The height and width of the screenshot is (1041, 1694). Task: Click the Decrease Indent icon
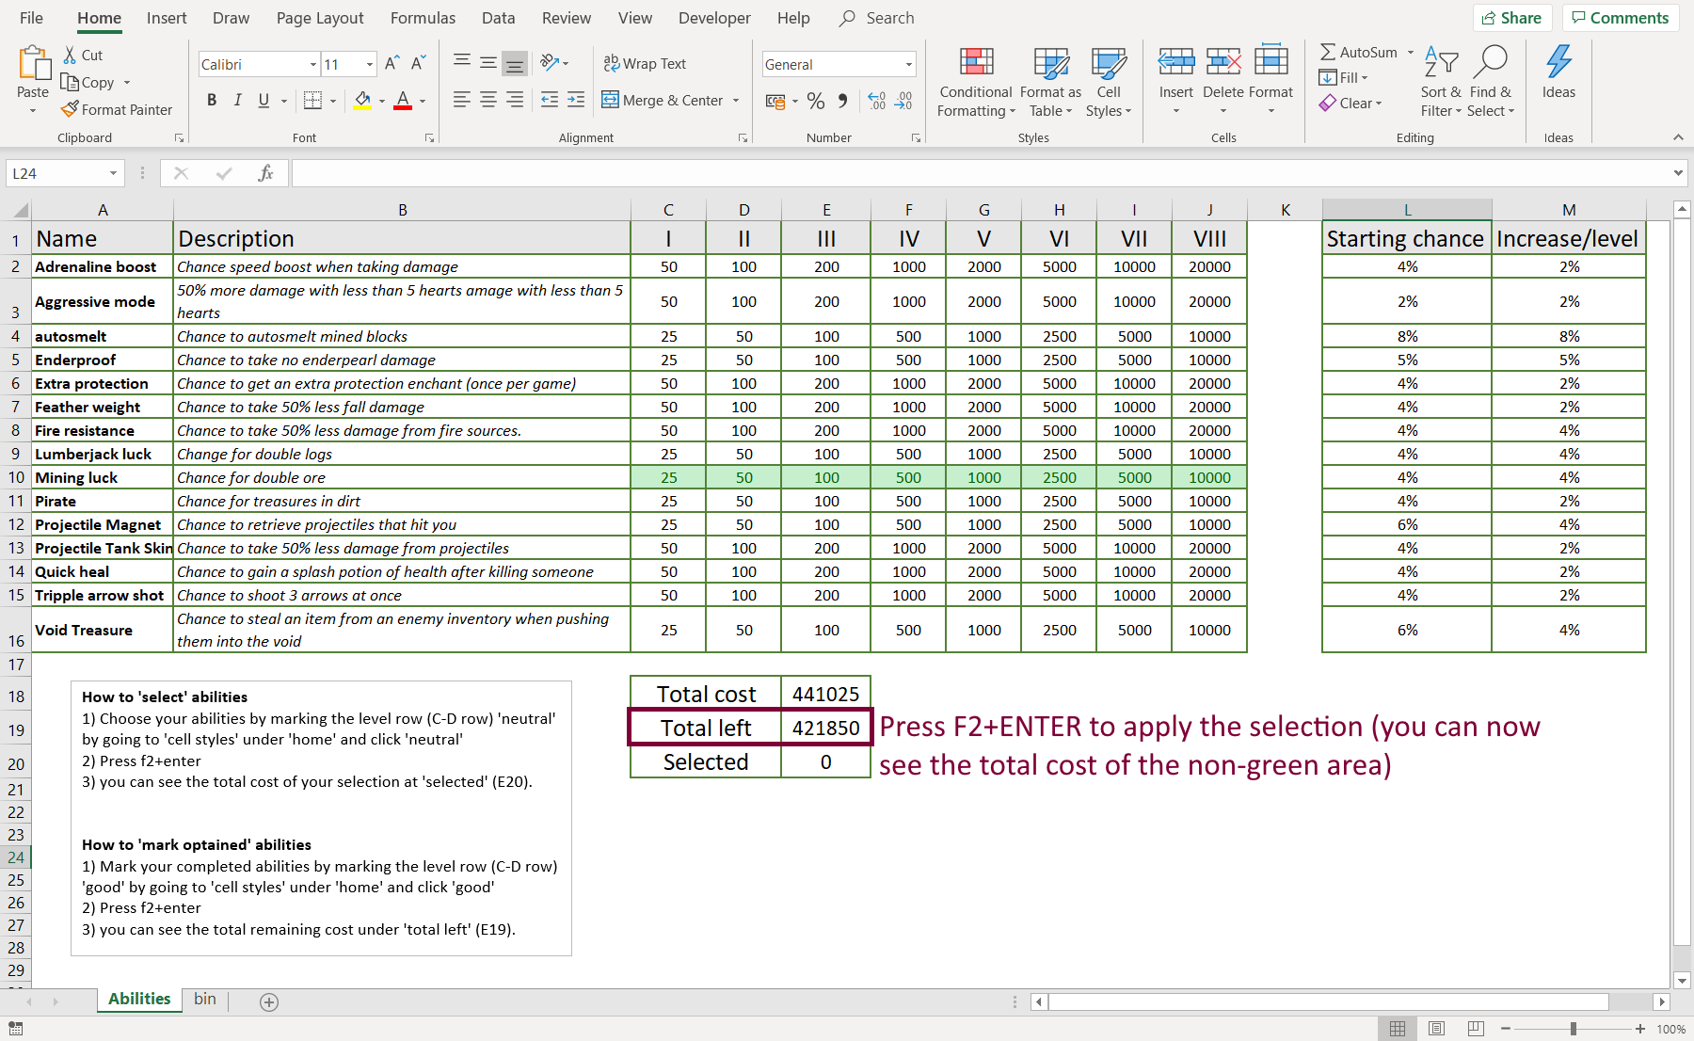[x=550, y=100]
